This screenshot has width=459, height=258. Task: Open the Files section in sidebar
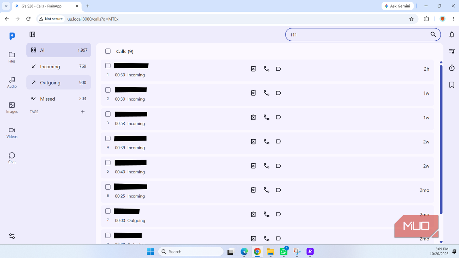pyautogui.click(x=12, y=57)
